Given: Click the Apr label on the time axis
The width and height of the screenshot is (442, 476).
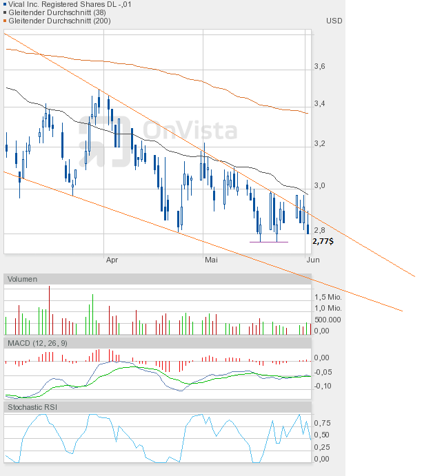Looking at the screenshot, I should click(112, 260).
